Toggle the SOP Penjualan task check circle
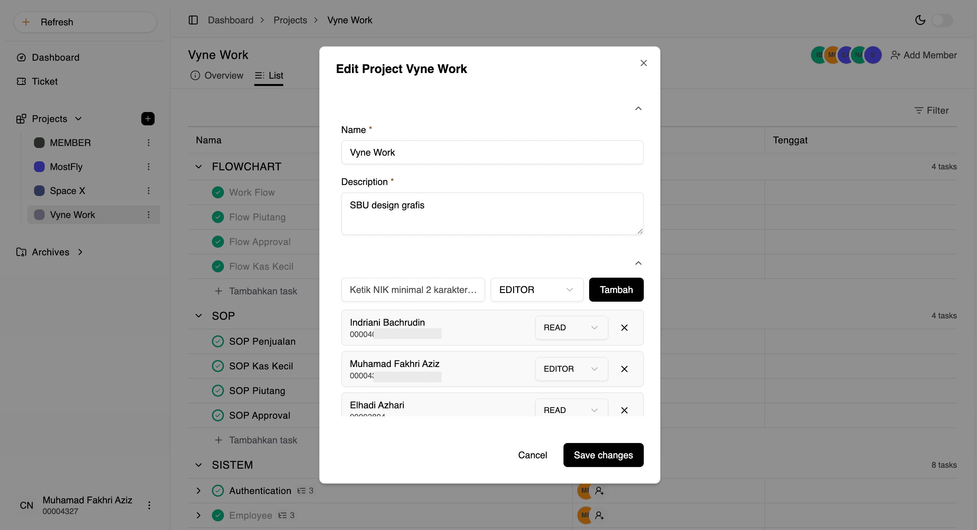 coord(218,341)
